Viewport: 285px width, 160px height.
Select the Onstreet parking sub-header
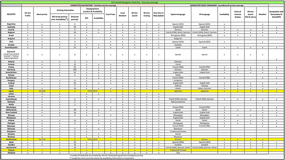pos(75,18)
